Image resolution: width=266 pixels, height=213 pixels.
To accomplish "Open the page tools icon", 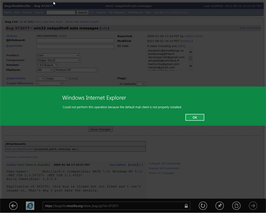I will tap(236, 206).
